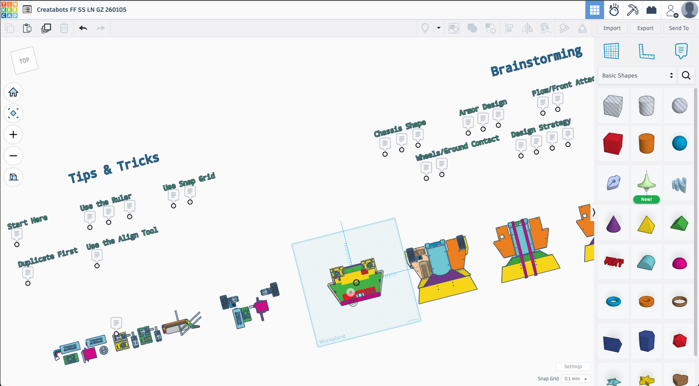Switch to the Bricks mode
The height and width of the screenshot is (386, 699).
point(651,10)
